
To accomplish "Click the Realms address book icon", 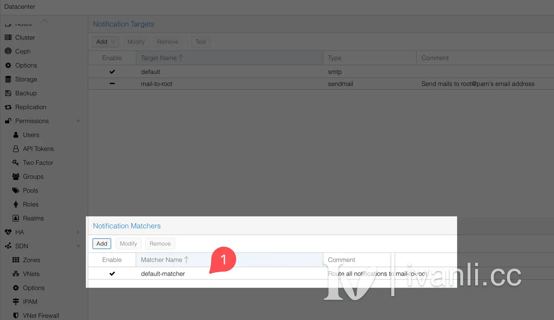I will 16,218.
